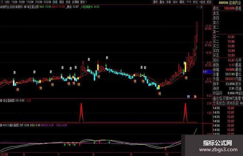This screenshot has height=156, width=243.
Task: Select the 画线 drawing tool
Action: pos(182,2)
